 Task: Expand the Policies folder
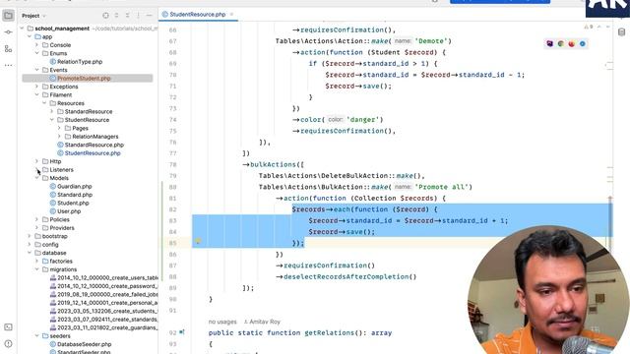(x=37, y=219)
